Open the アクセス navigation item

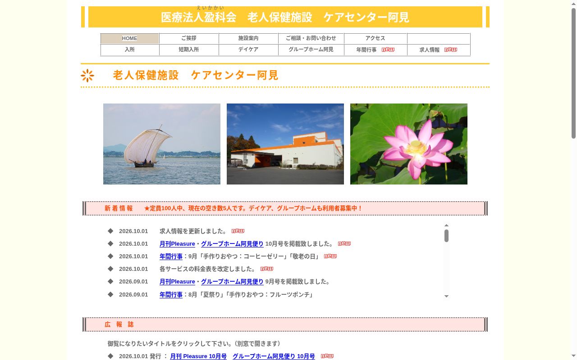click(x=376, y=39)
